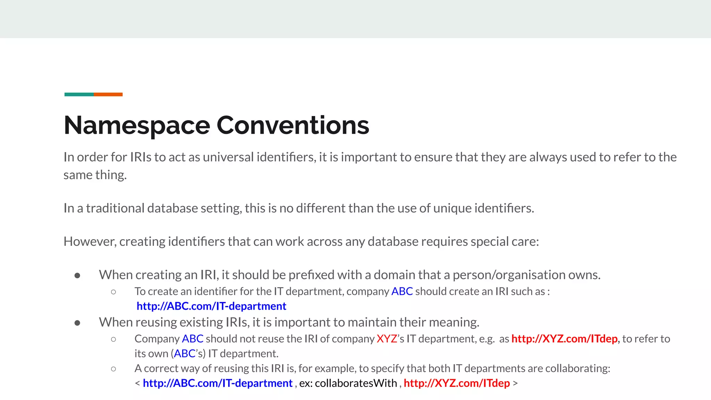Click the blue 'ABC' in 'company ABC should create'
The image size is (711, 400).
[x=402, y=291]
